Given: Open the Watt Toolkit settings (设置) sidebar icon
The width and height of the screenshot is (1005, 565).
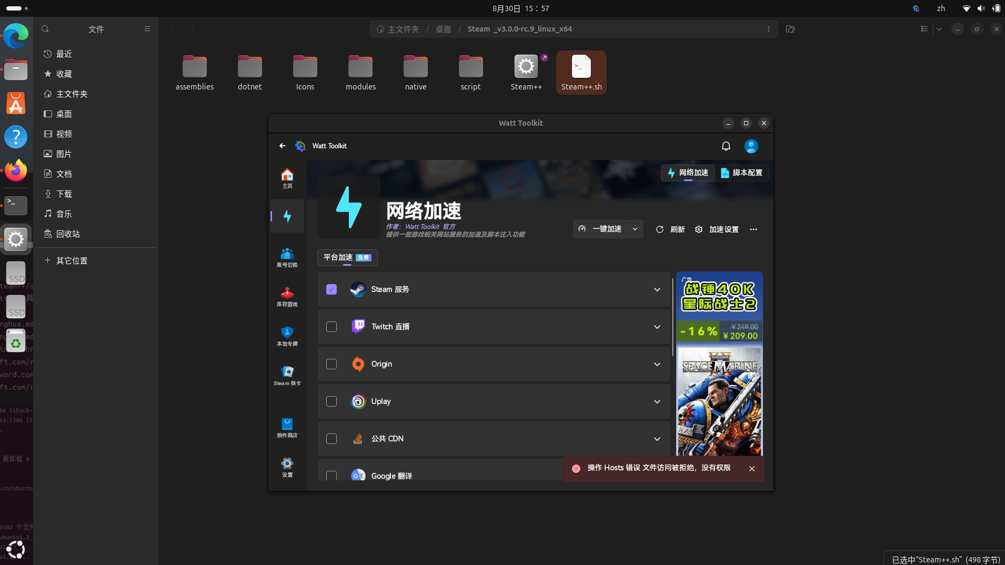Looking at the screenshot, I should click(x=287, y=467).
